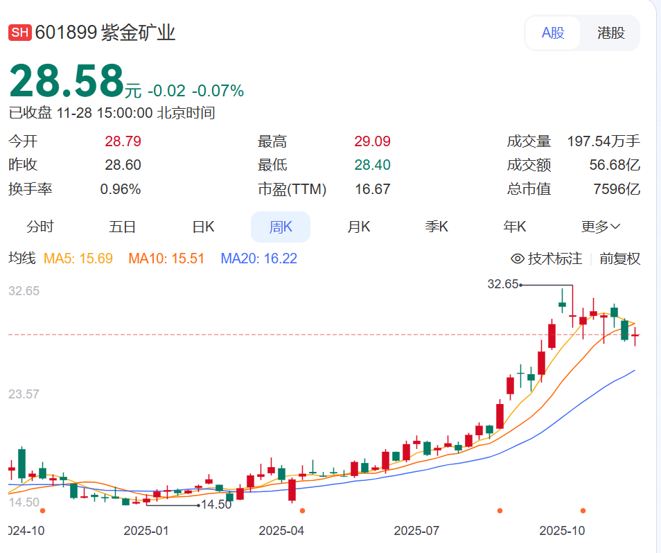This screenshot has height=553, width=661.
Task: Show the 季K chart view
Action: [437, 227]
